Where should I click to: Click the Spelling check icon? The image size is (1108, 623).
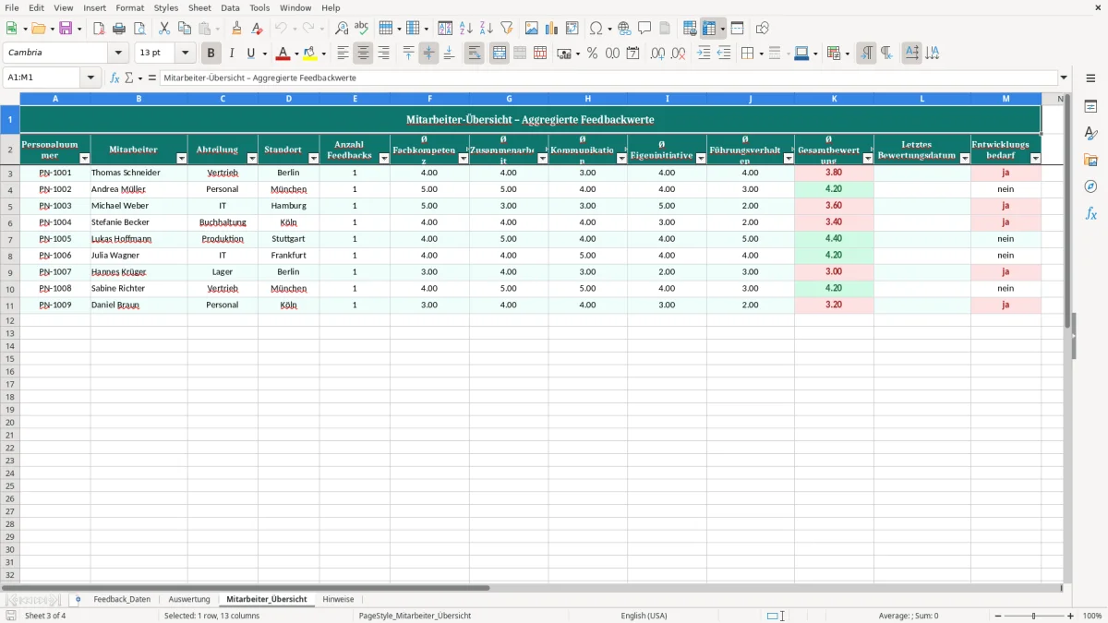(362, 29)
